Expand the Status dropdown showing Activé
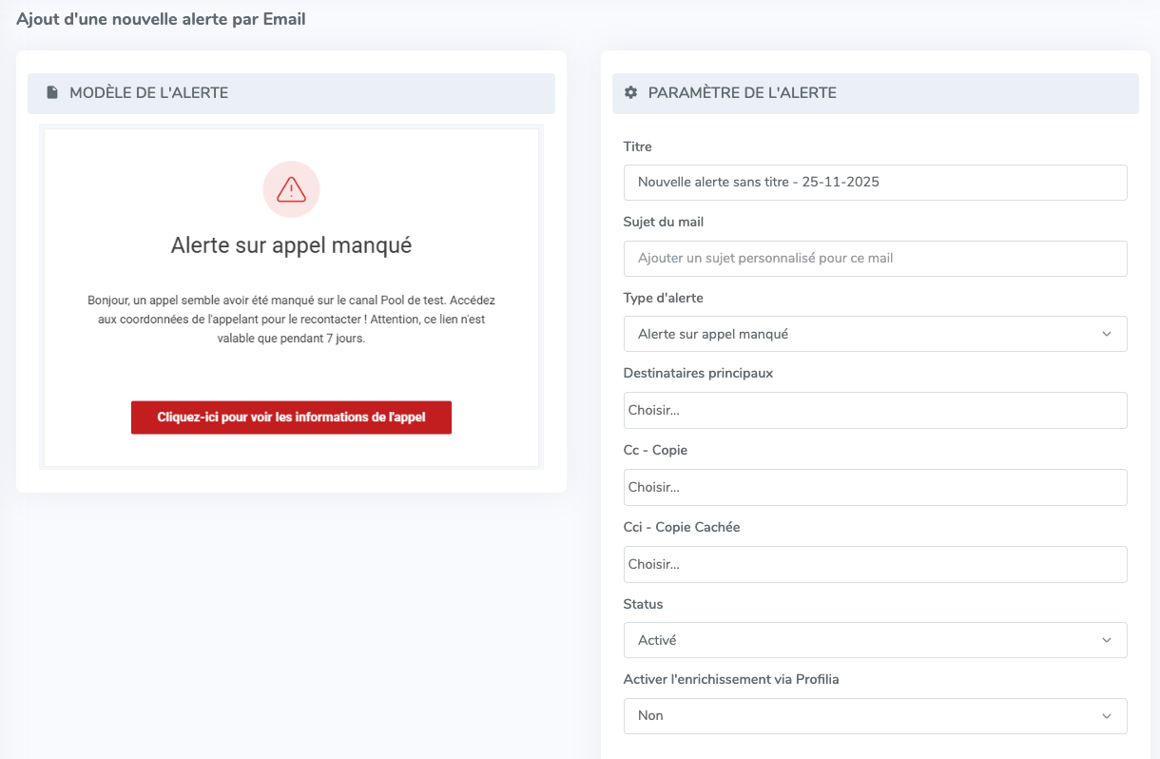Image resolution: width=1160 pixels, height=759 pixels. tap(875, 640)
